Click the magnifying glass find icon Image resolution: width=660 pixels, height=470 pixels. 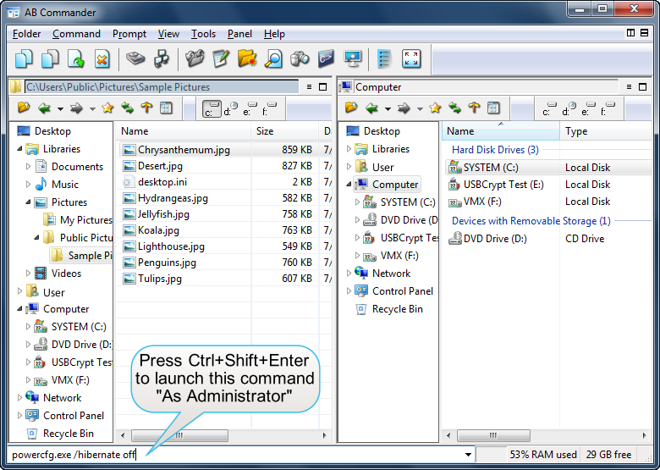tap(273, 58)
